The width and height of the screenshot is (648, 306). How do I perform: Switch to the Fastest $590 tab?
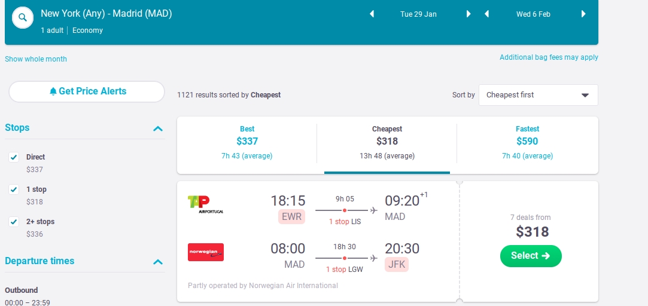tap(527, 143)
